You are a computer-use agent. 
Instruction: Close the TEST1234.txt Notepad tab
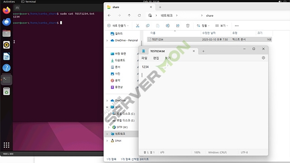[x=193, y=51]
